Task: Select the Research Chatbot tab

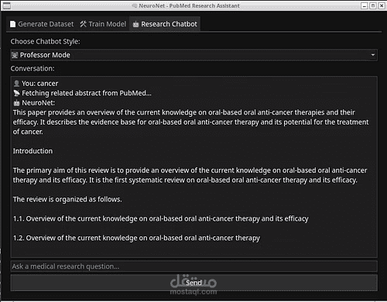Action: click(x=165, y=24)
